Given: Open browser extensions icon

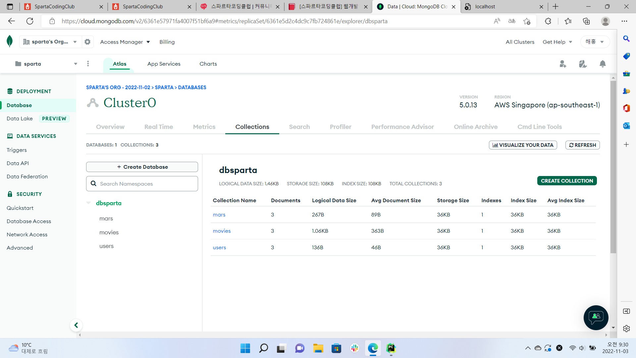Looking at the screenshot, I should click(x=548, y=21).
